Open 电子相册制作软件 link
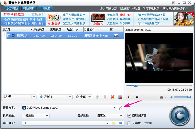This screenshot has width=195, height=129. click(x=74, y=15)
